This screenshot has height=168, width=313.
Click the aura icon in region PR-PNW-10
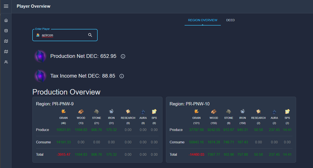pyautogui.click(x=274, y=111)
